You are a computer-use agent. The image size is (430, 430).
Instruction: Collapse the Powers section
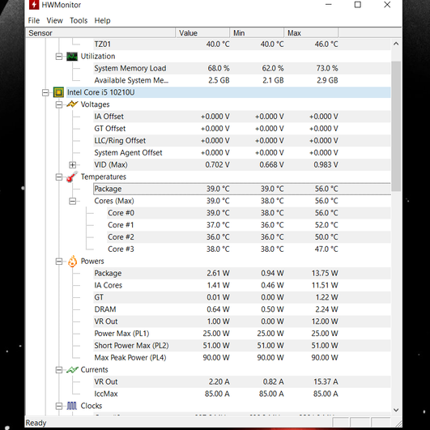pos(59,262)
